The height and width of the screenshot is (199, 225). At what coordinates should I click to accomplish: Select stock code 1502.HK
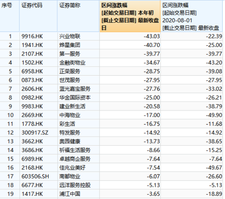[x=32, y=63]
